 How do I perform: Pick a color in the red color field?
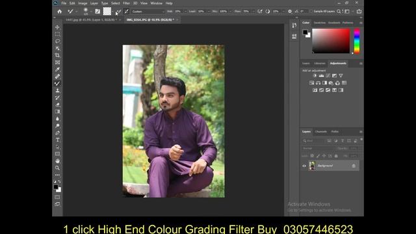pos(331,41)
